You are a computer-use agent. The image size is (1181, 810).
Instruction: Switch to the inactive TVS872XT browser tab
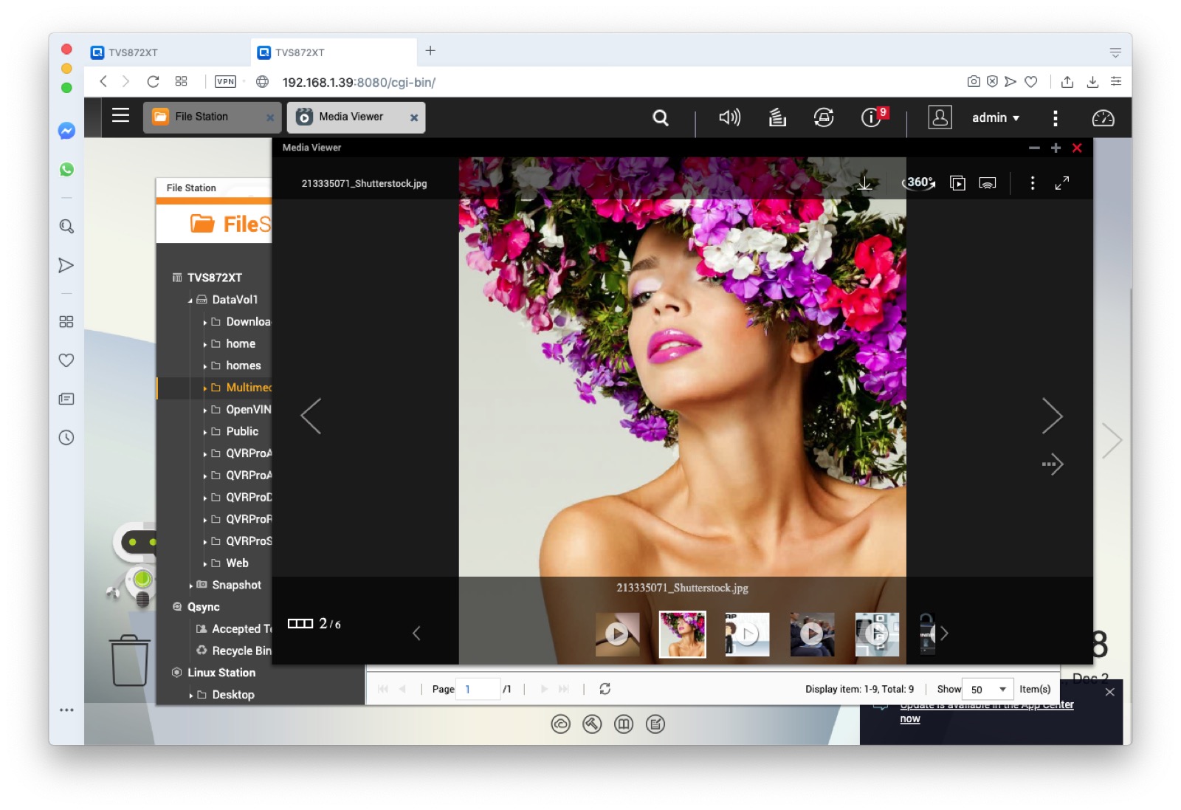coord(167,52)
